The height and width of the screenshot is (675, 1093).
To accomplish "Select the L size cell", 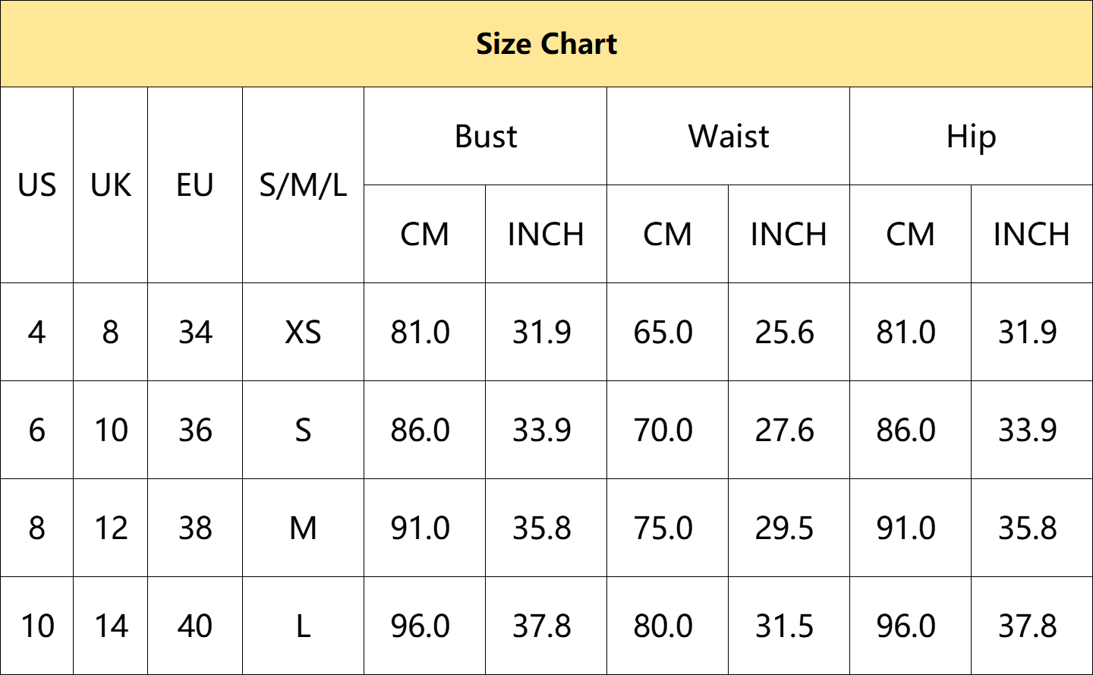I will [303, 626].
